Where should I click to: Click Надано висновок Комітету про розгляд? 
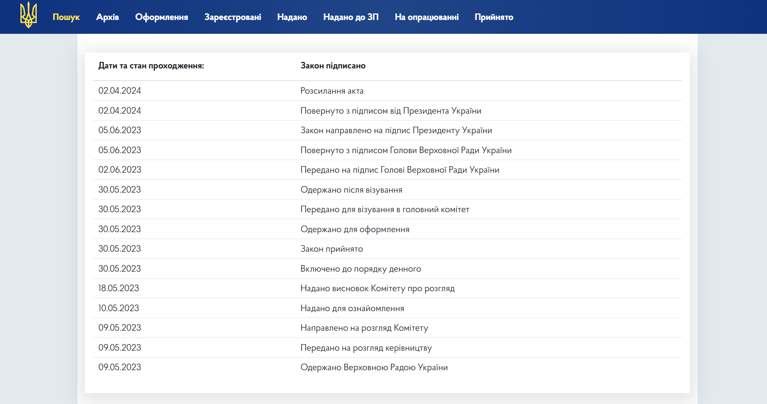[377, 288]
